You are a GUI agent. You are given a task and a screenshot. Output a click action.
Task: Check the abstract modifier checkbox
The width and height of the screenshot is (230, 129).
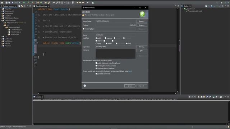[96, 40]
